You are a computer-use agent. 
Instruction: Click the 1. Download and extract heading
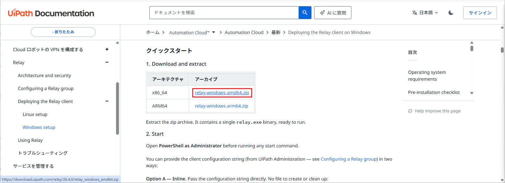tap(176, 64)
